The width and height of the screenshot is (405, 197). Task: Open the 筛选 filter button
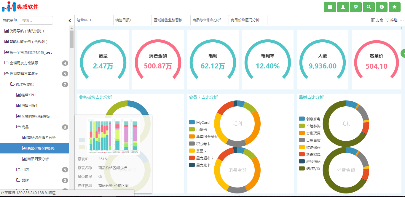(391, 20)
